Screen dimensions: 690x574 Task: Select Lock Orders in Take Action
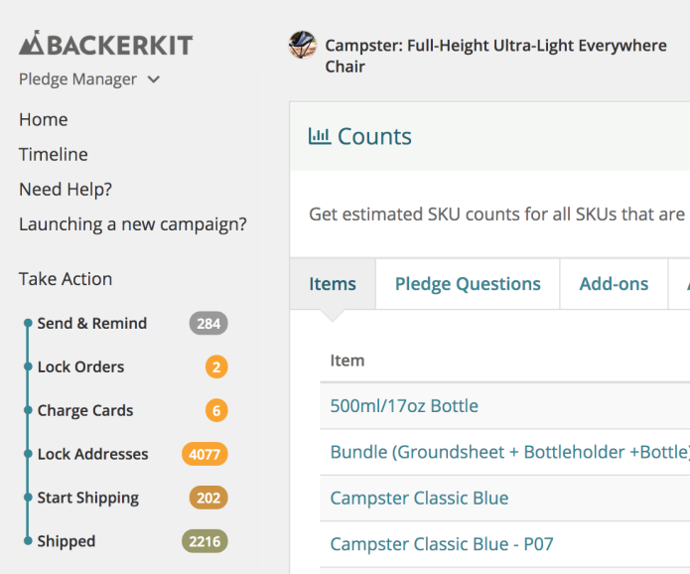pos(80,366)
